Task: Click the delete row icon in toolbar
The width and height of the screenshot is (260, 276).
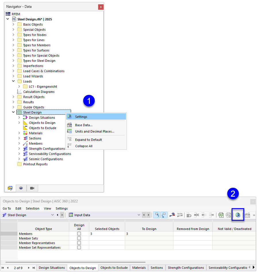Action: tap(197, 215)
